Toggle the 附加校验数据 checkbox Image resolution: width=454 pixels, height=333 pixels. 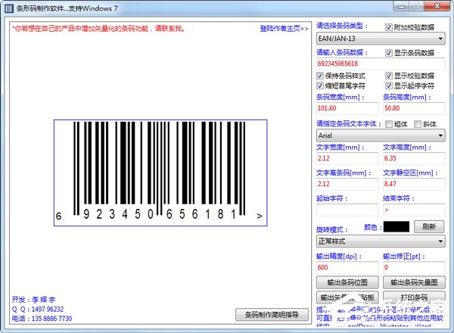point(389,27)
